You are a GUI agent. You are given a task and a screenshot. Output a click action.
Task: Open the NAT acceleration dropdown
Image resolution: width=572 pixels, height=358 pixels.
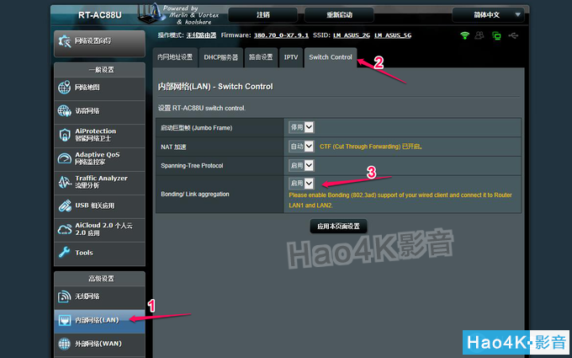[301, 147]
